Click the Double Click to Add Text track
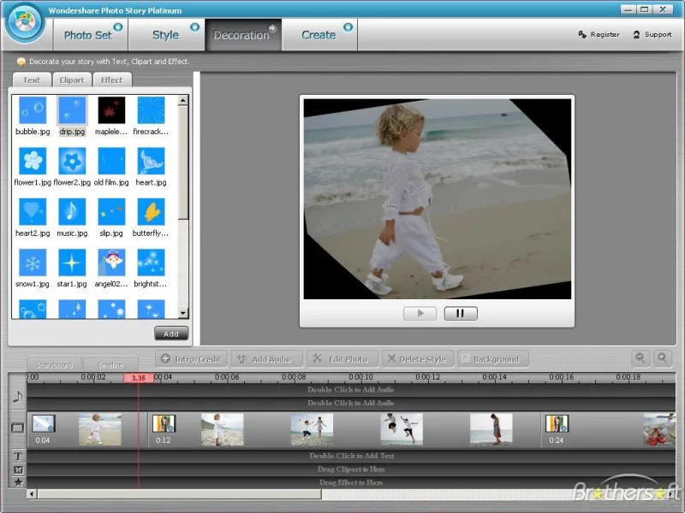Screen dimensions: 685x513 click(x=351, y=456)
